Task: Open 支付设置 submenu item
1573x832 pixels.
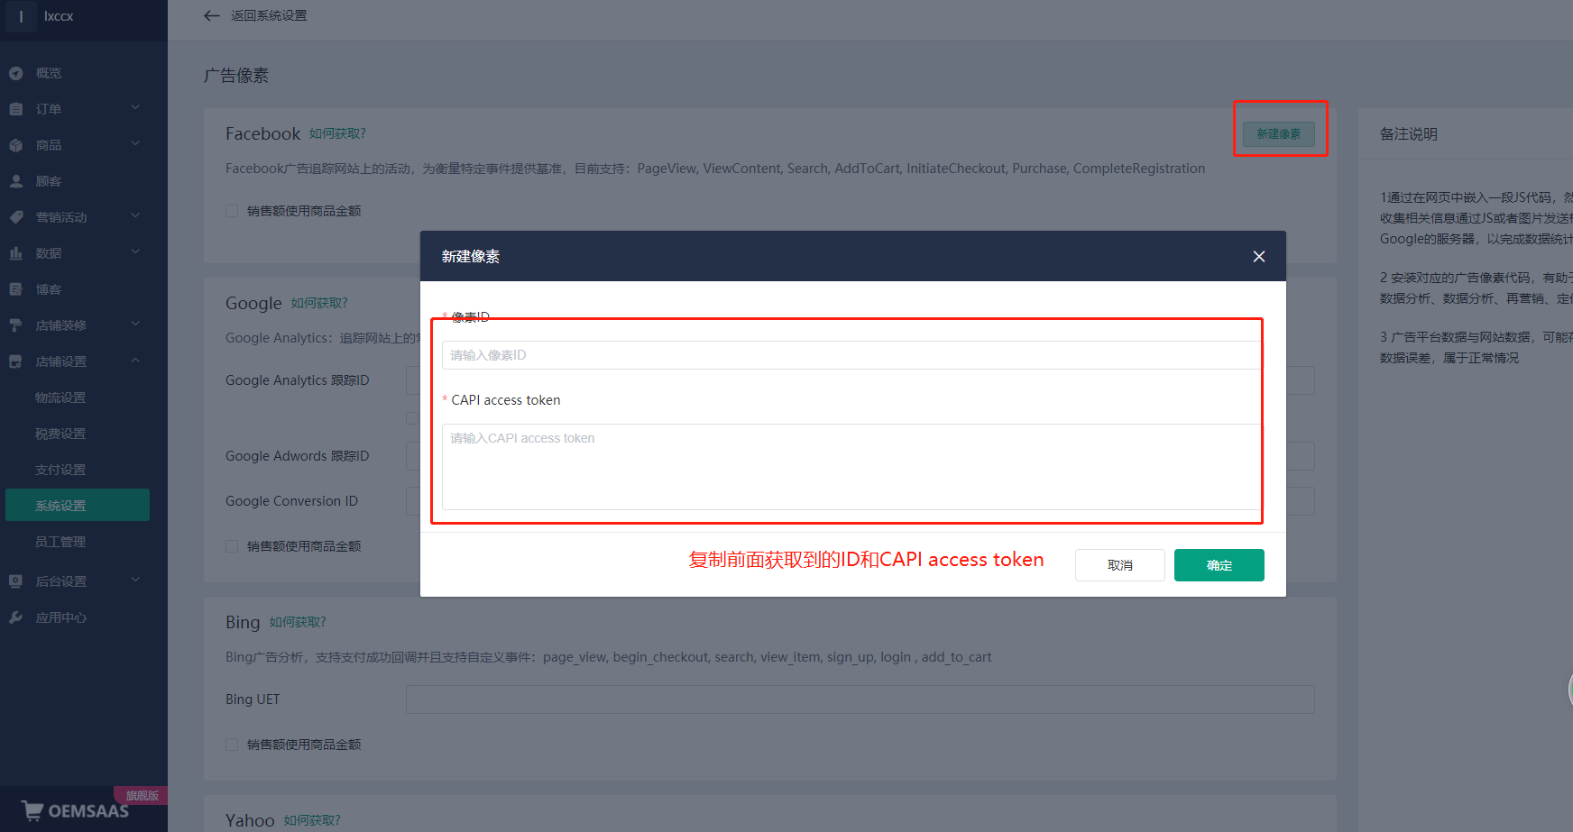Action: (60, 470)
